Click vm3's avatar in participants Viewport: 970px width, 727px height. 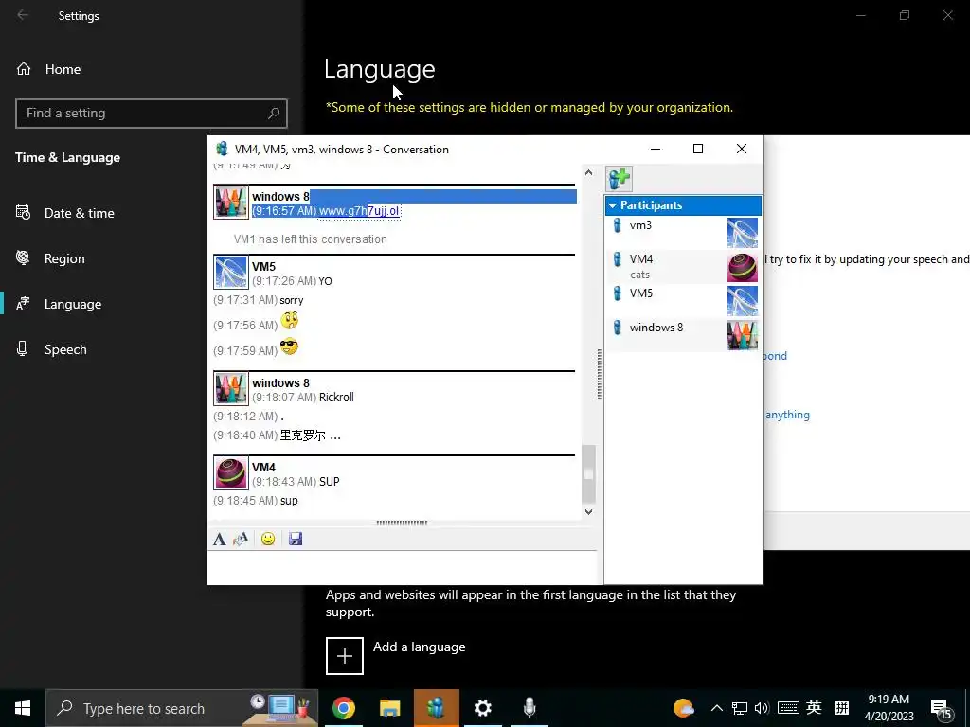click(743, 233)
